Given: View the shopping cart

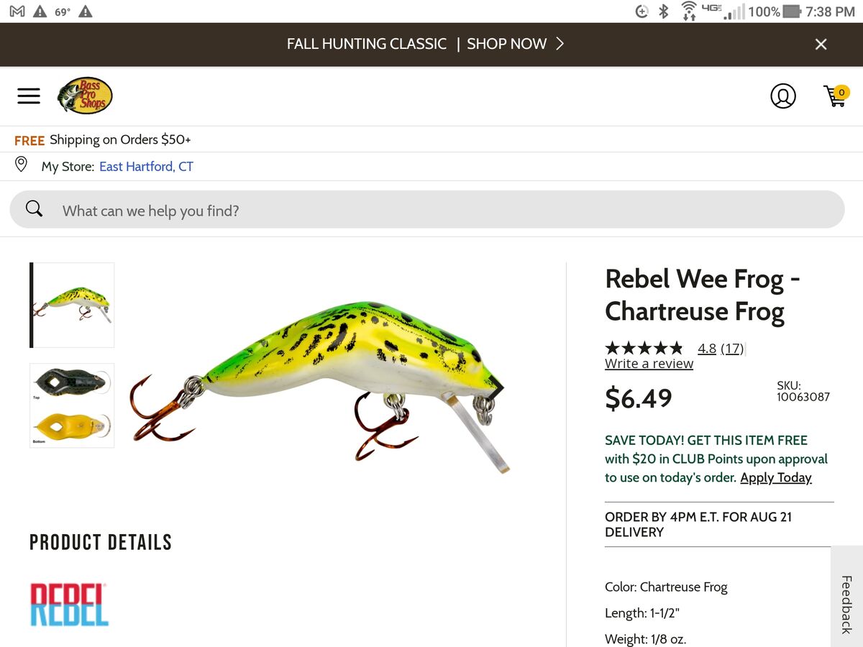Looking at the screenshot, I should click(836, 96).
